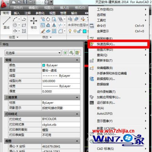The height and width of the screenshot is (152, 152).
Task: Click the 线型比例 value 100.0000
Action: [61, 81]
